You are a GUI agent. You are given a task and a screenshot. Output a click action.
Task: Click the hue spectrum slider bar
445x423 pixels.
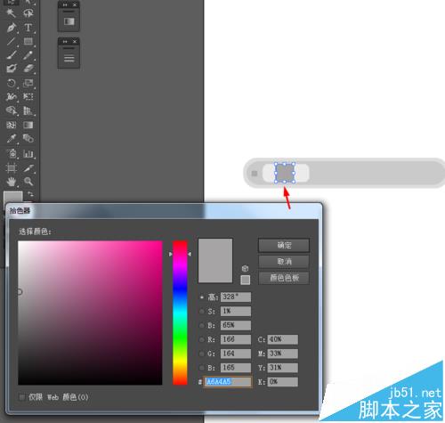(180, 313)
